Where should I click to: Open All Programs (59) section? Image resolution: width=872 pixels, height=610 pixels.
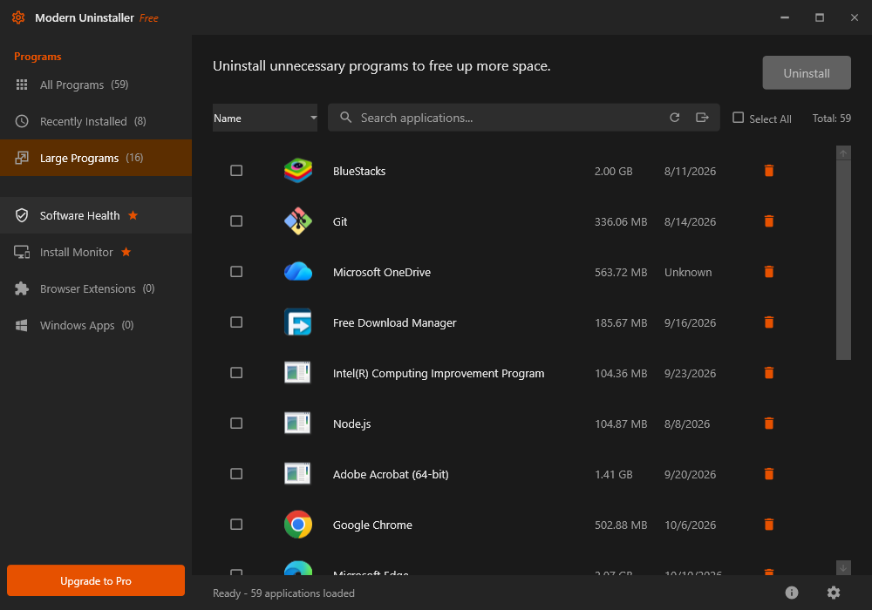[96, 85]
